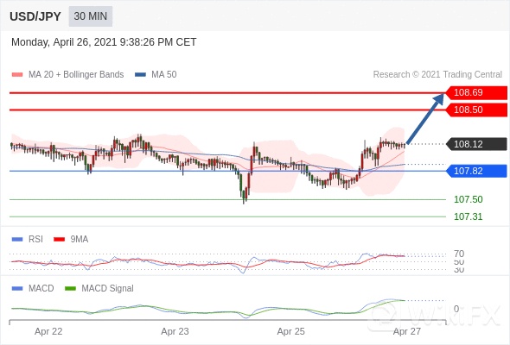Image resolution: width=510 pixels, height=345 pixels.
Task: Click the 108.12 current price tag
Action: pos(476,144)
